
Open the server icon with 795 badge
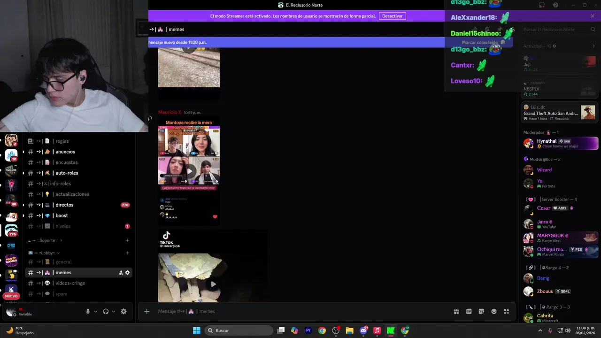point(11,230)
